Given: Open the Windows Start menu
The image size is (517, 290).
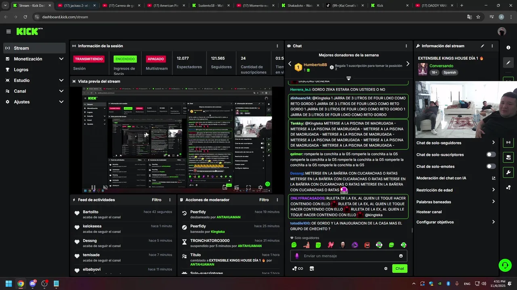Looking at the screenshot, I should [x=8, y=284].
